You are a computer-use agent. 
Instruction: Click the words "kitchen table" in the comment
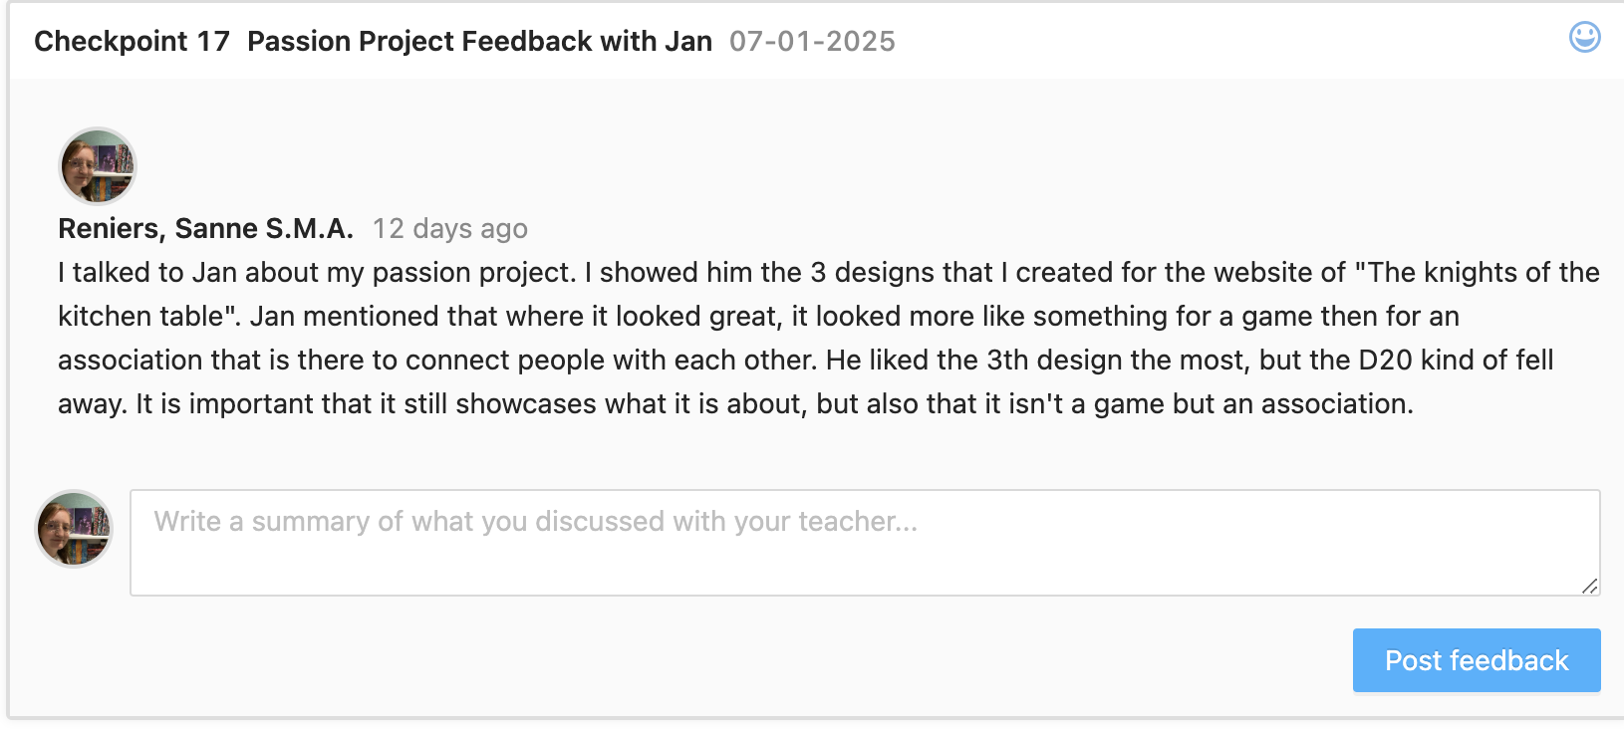(141, 317)
